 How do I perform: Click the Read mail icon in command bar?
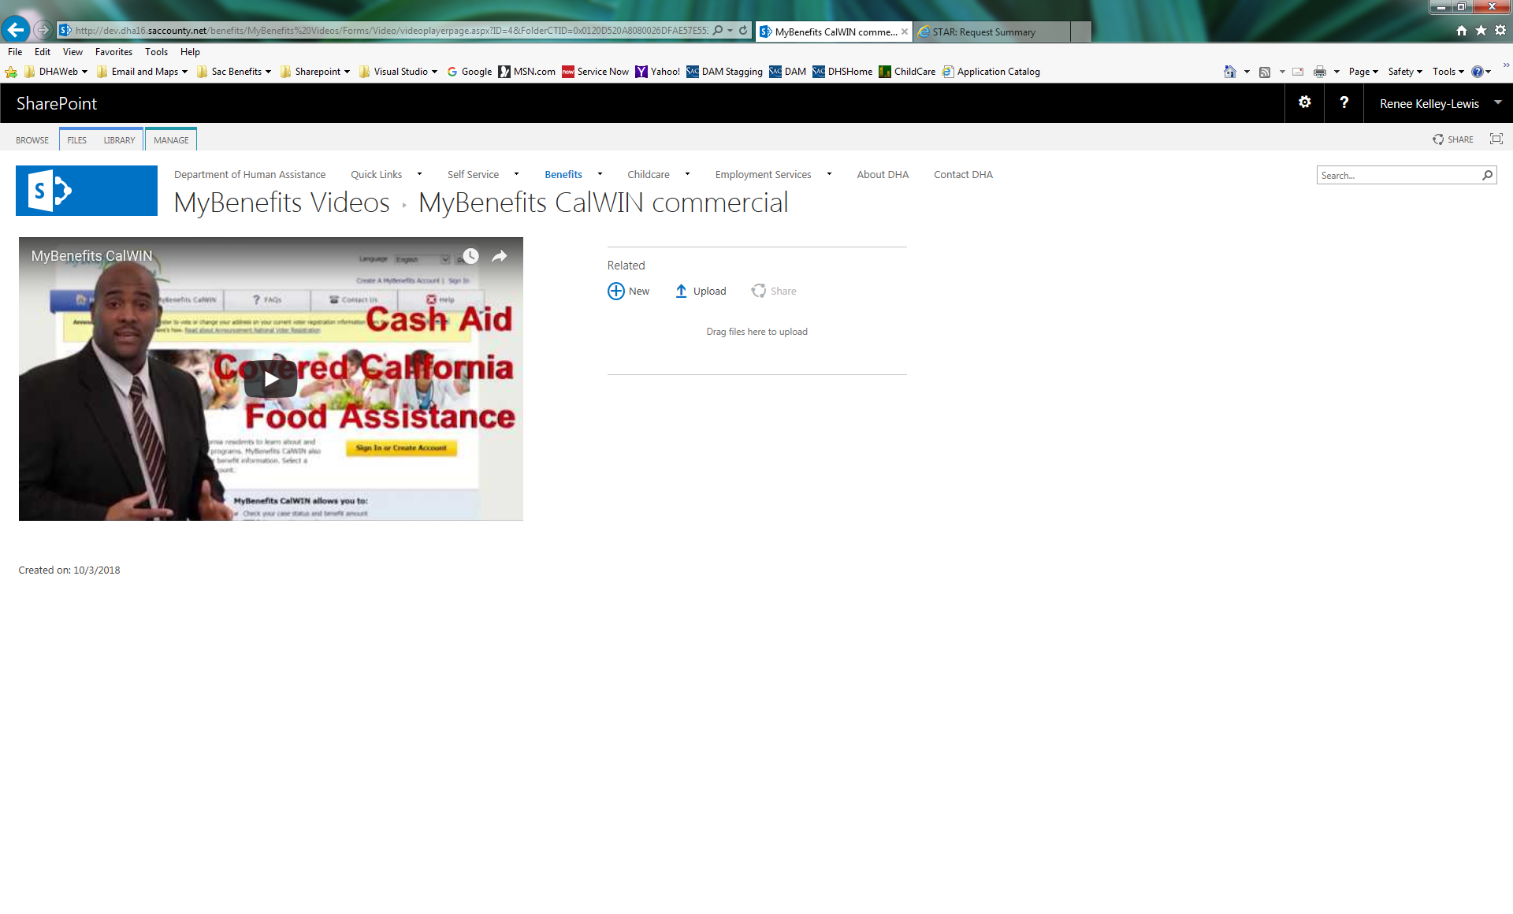(x=1298, y=72)
